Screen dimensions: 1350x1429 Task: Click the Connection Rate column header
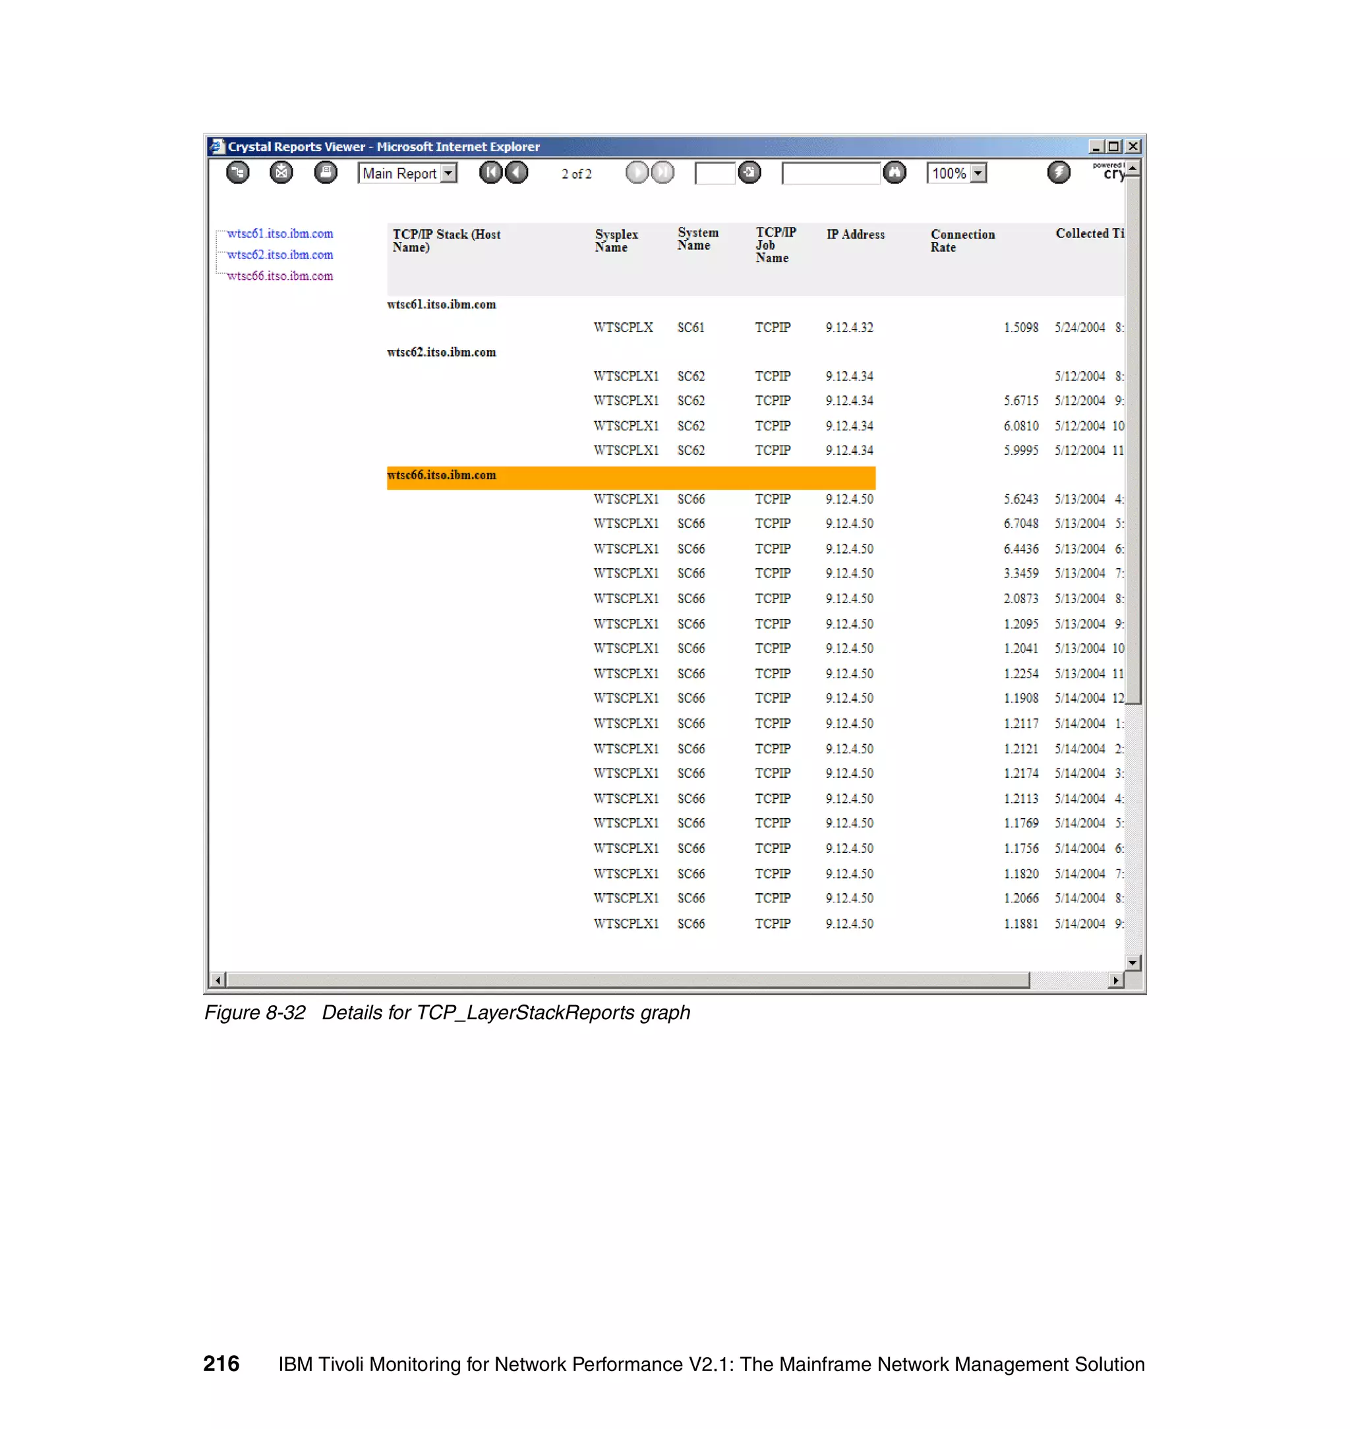coord(963,241)
